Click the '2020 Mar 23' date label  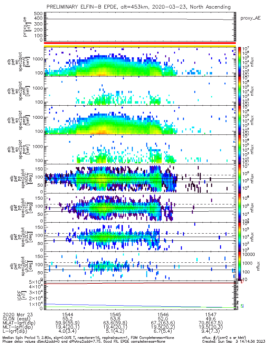[x=18, y=315]
